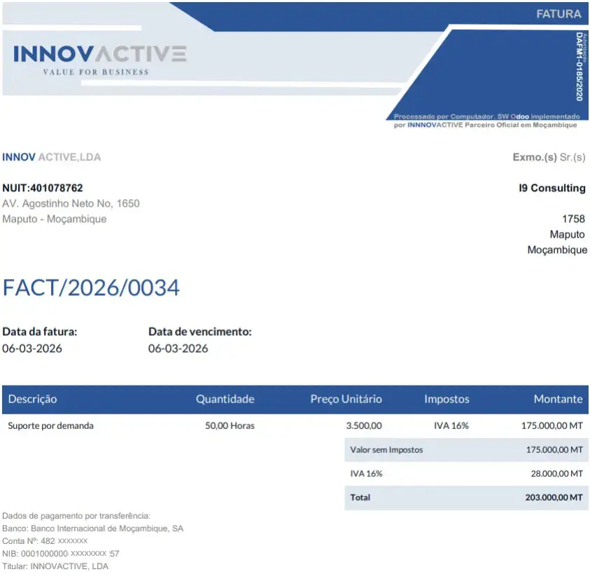This screenshot has width=590, height=579.
Task: Select the Suporte por demanda line item
Action: coord(50,425)
